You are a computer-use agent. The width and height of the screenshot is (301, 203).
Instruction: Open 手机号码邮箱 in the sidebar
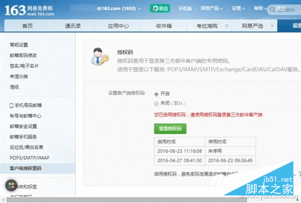point(28,106)
